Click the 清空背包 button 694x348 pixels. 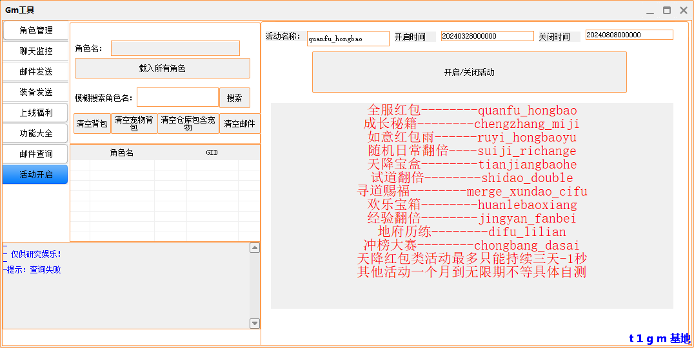click(92, 124)
